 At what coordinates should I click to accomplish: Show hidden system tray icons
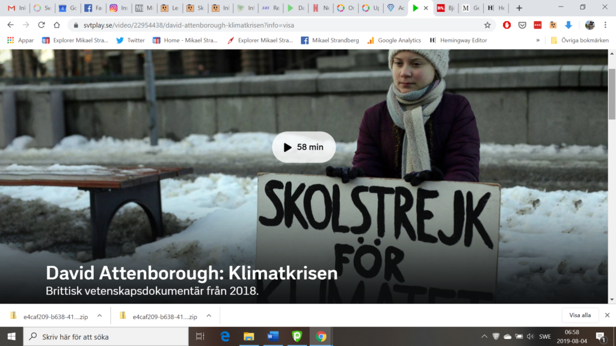click(484, 336)
